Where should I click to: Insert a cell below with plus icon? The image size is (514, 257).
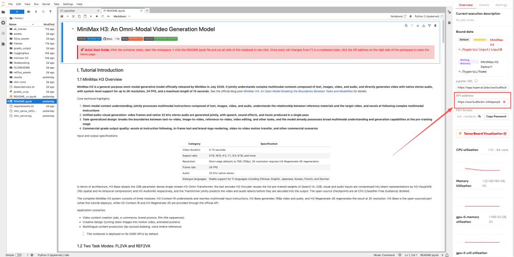click(68, 16)
